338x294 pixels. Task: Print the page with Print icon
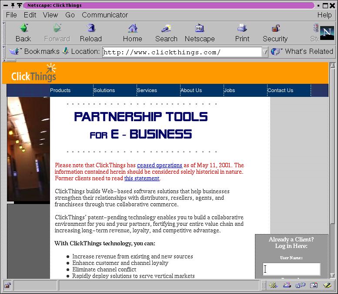[242, 28]
